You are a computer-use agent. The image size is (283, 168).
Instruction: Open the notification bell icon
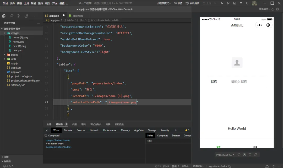coord(247,3)
